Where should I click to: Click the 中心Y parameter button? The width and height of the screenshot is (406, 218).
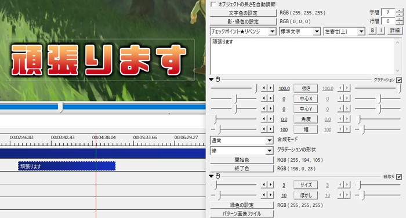point(306,109)
